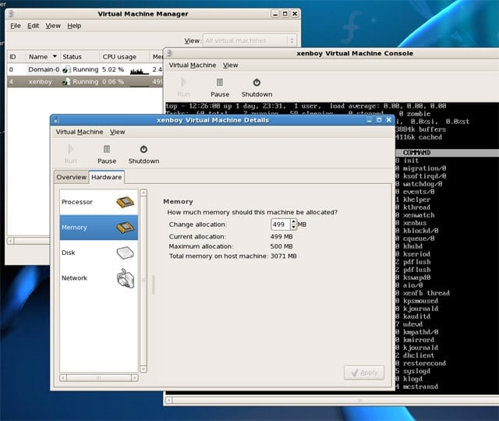Open Edit menu in Virtual Machine Manager
The height and width of the screenshot is (421, 499).
click(33, 26)
